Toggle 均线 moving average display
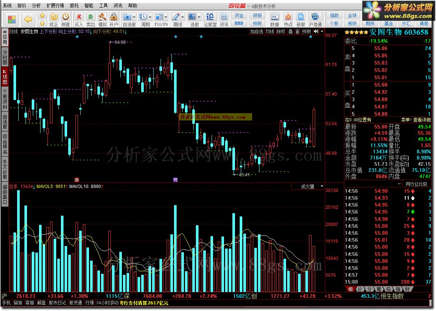The width and height of the screenshot is (436, 311). pyautogui.click(x=270, y=31)
